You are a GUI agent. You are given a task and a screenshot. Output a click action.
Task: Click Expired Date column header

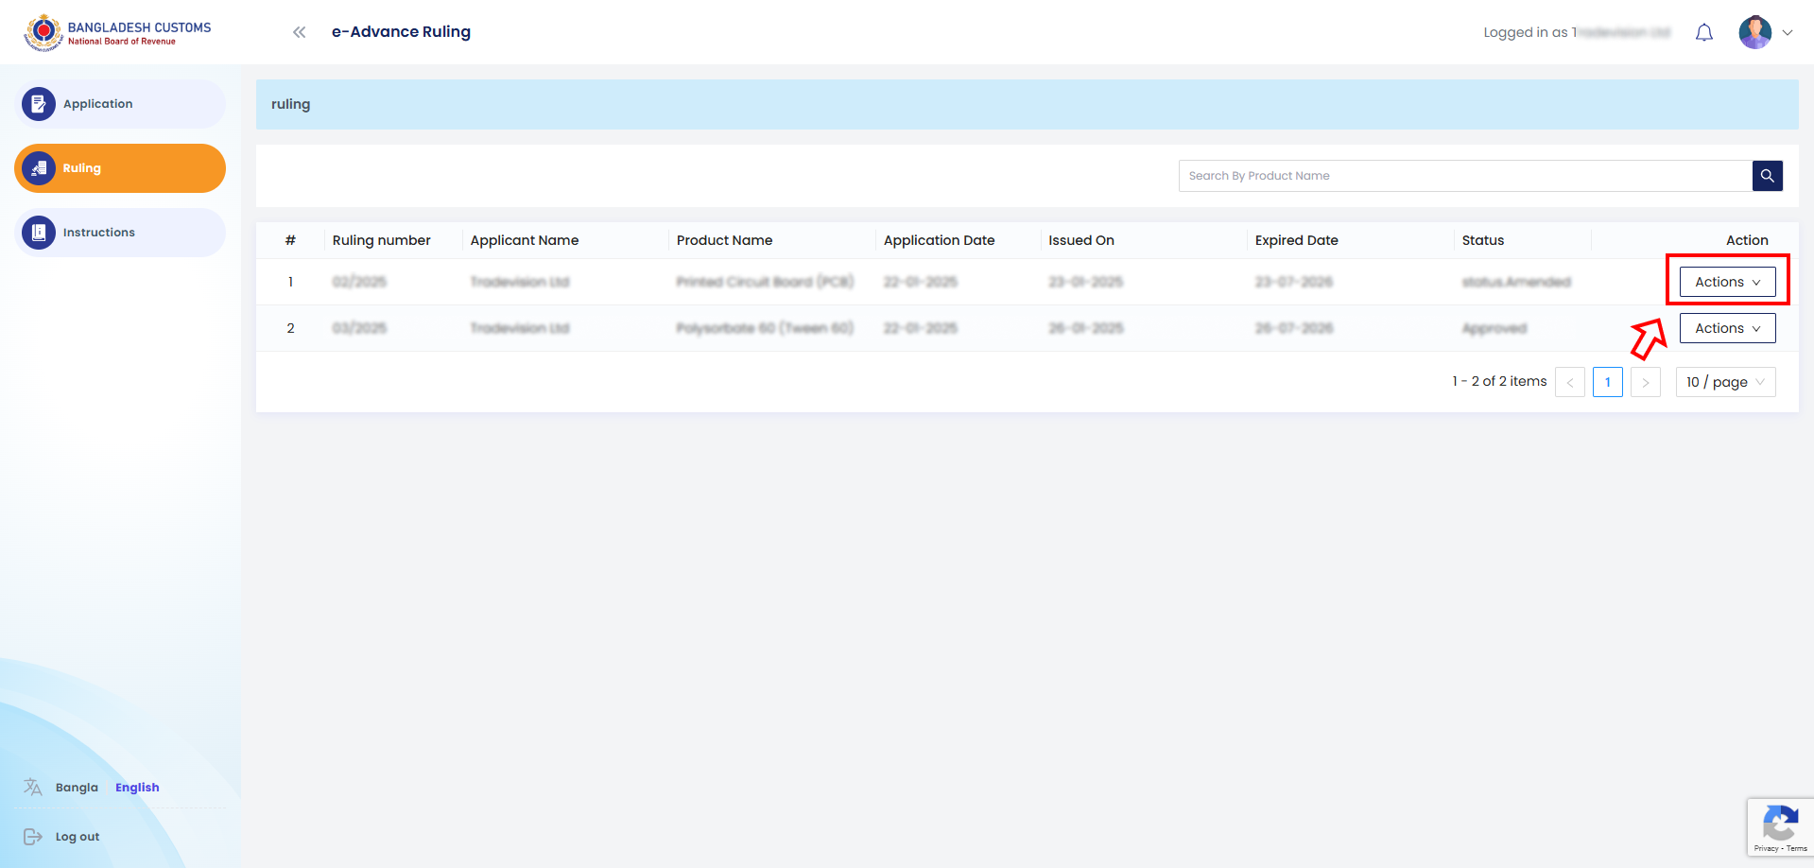[x=1296, y=240]
